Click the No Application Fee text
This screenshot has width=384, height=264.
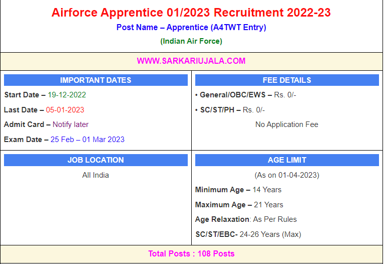[x=287, y=124]
